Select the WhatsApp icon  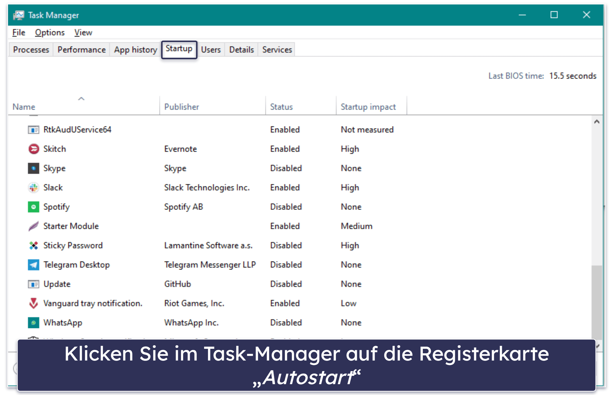(33, 323)
